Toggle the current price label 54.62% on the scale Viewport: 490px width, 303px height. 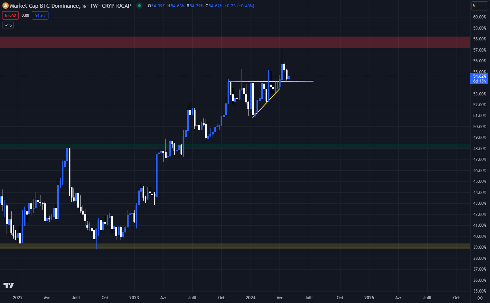(479, 76)
